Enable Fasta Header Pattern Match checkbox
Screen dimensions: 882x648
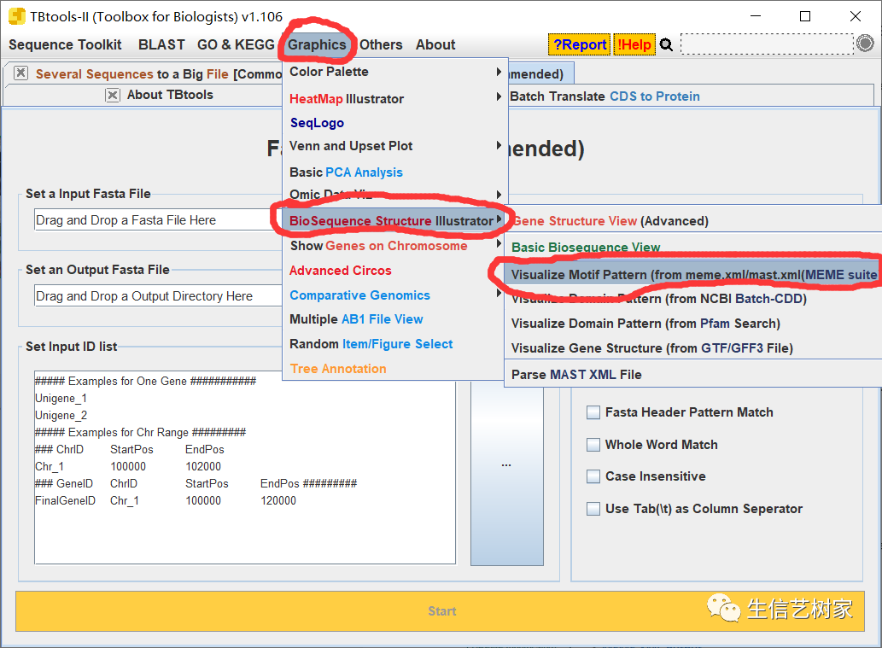593,412
